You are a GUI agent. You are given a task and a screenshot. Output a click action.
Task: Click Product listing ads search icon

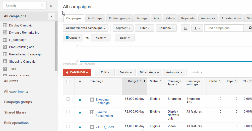pyautogui.click(x=5, y=47)
